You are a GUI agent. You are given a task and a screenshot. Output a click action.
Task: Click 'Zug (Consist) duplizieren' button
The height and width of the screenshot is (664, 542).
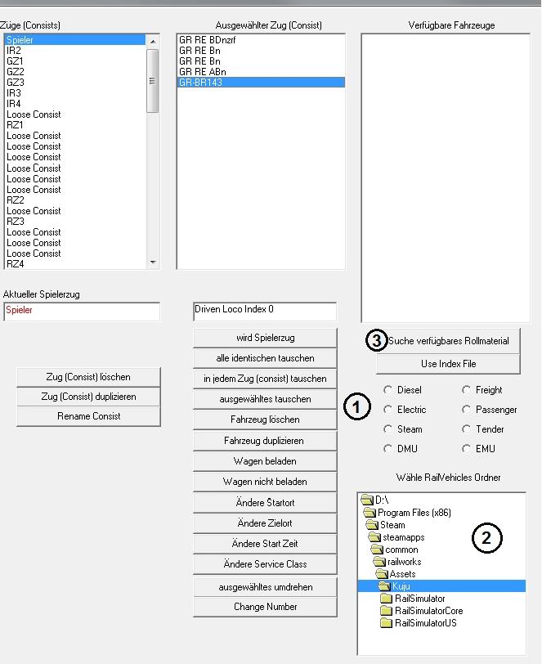tap(88, 397)
